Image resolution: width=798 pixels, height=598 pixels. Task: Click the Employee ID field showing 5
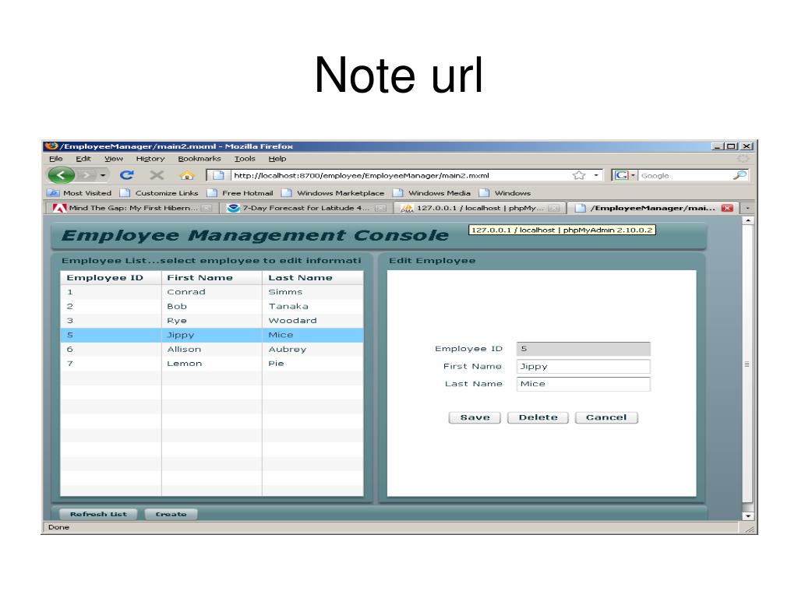tap(583, 349)
